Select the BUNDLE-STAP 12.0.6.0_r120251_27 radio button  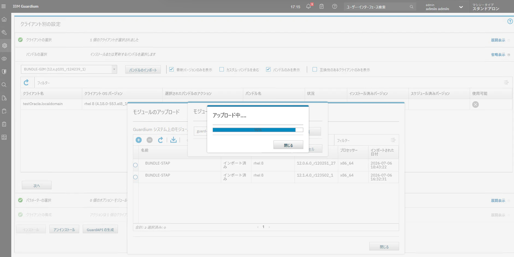coord(135,165)
